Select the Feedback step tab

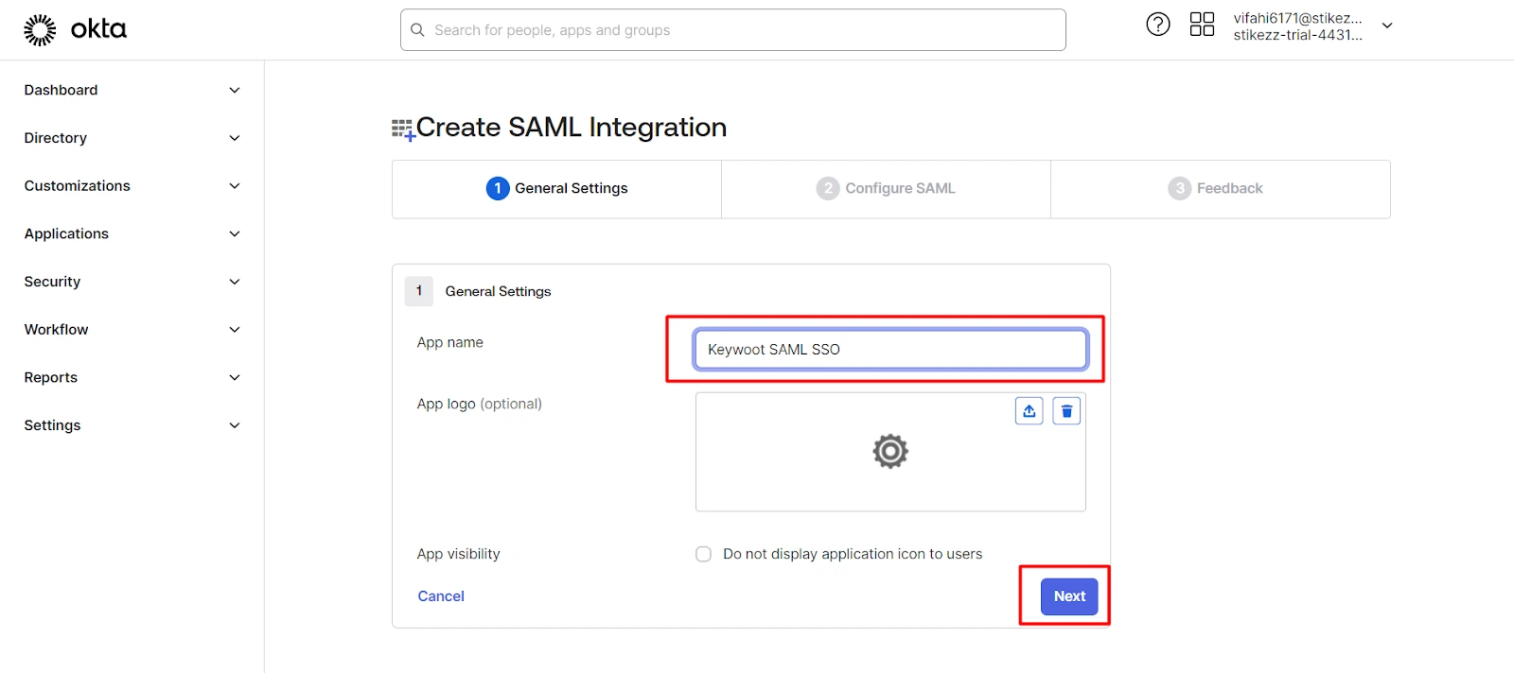coord(1220,189)
